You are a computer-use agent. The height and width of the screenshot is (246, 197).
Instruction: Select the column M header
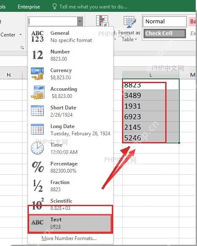[x=192, y=75]
